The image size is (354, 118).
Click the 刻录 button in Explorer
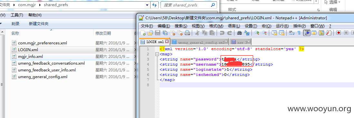15,24
